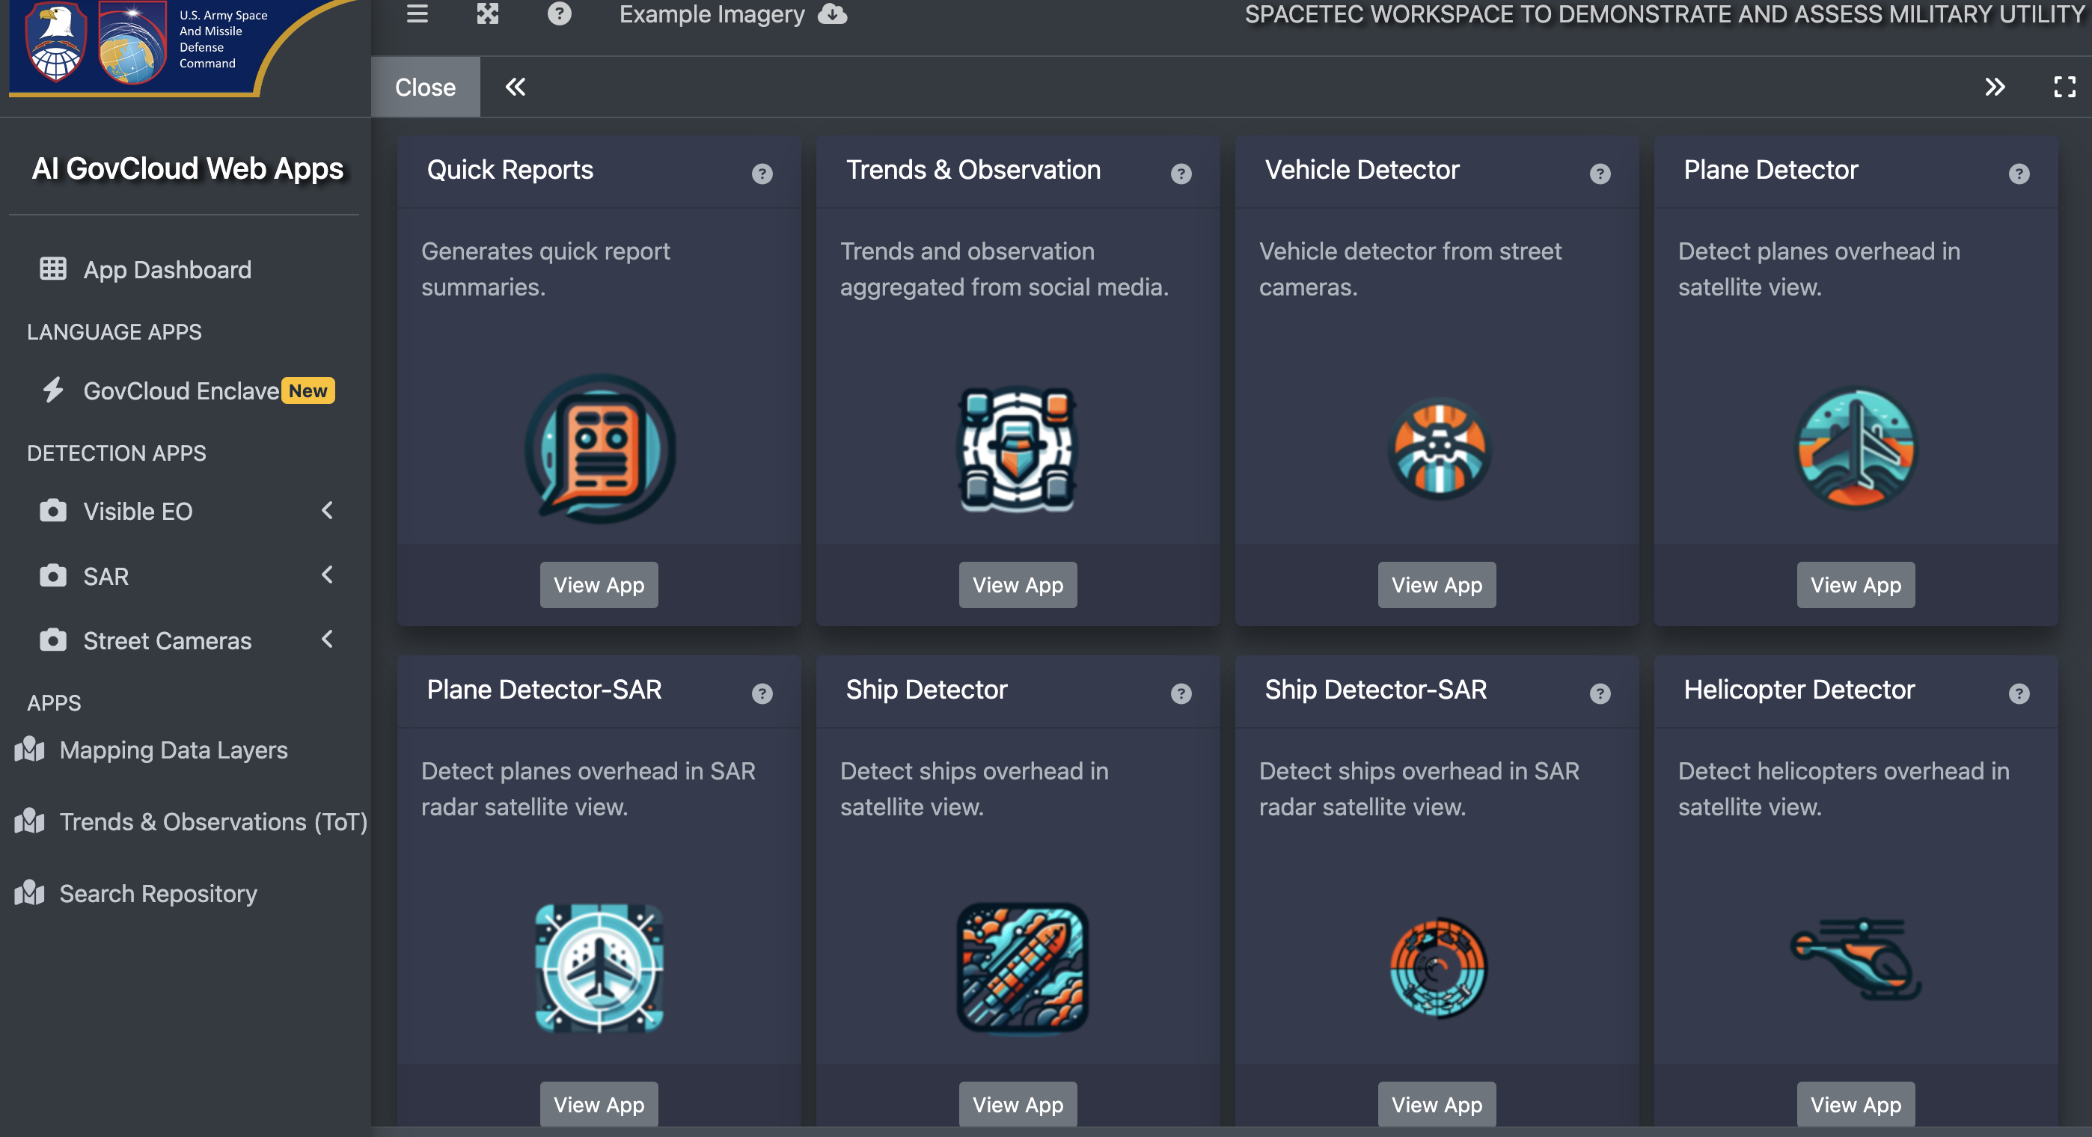Open App Dashboard in sidebar
The height and width of the screenshot is (1137, 2092).
coord(168,269)
